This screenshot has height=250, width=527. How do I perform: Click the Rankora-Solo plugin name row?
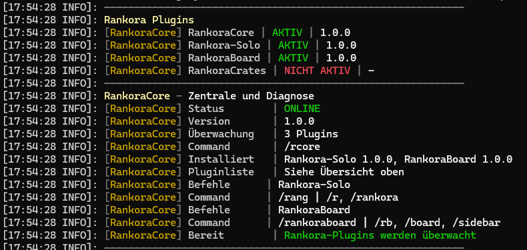click(x=224, y=45)
